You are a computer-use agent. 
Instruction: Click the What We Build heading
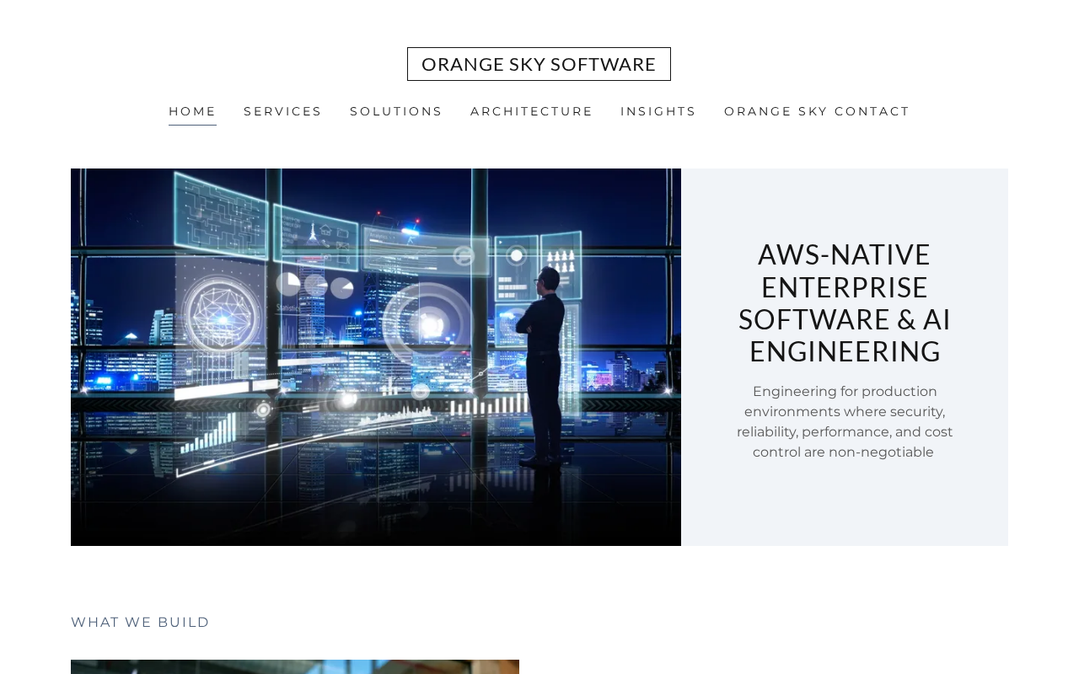pyautogui.click(x=140, y=623)
